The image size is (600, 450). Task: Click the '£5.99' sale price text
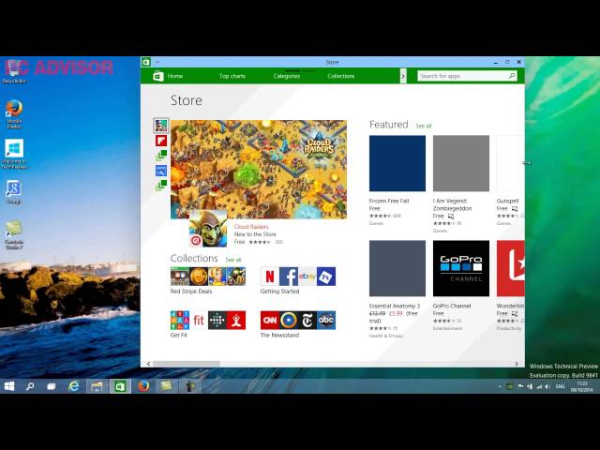(x=396, y=313)
